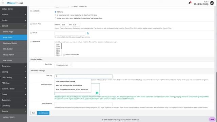Expand the Catalog sidebar section

(x=14, y=72)
